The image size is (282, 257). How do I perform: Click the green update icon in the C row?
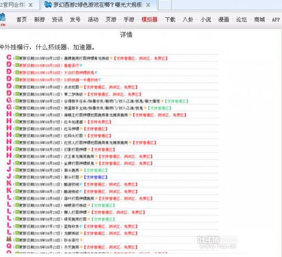17,58
